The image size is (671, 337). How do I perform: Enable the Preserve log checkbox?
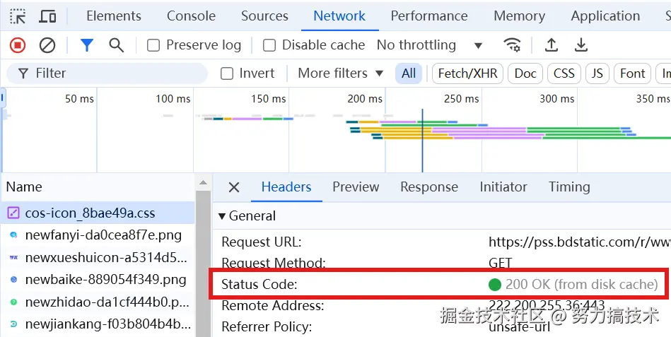point(153,45)
